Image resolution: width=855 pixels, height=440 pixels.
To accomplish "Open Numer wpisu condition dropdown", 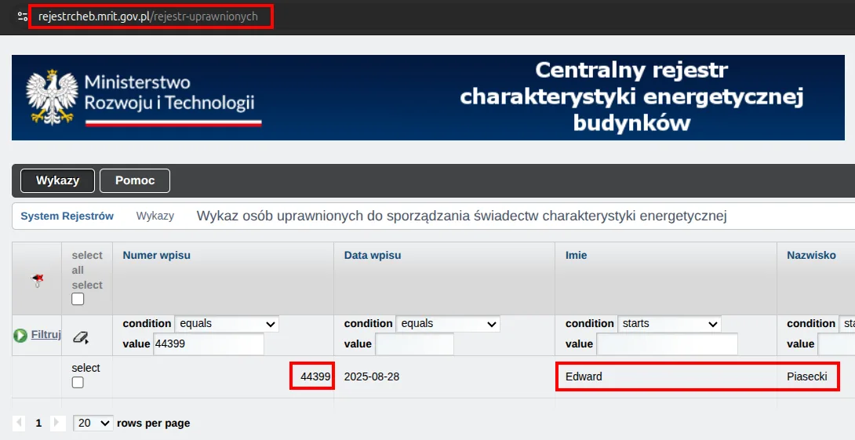I will (227, 324).
